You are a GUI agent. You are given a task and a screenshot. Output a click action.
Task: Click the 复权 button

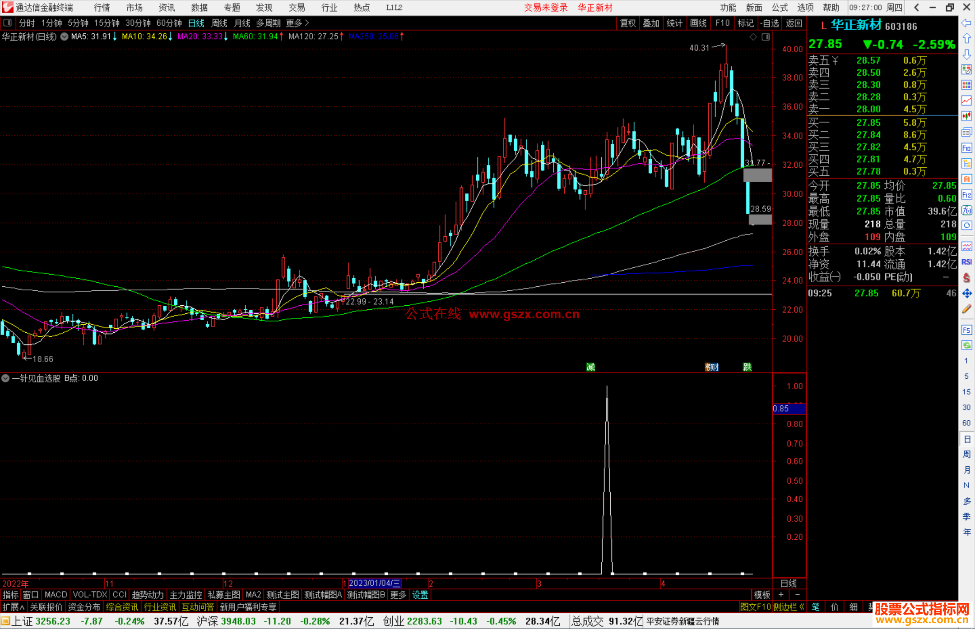[627, 23]
